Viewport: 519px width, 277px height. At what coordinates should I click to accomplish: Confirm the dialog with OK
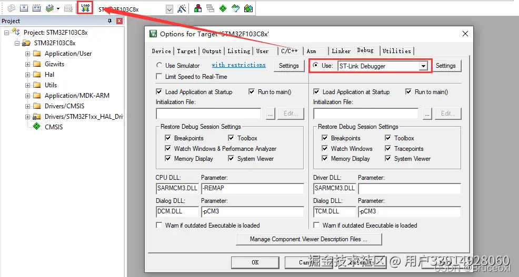(x=255, y=262)
